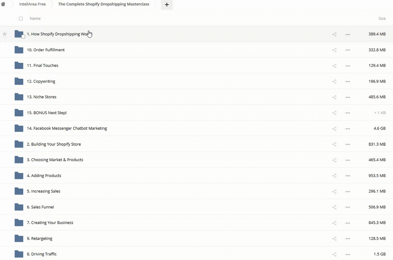Click the plus button to add new
The image size is (393, 260).
click(x=167, y=5)
